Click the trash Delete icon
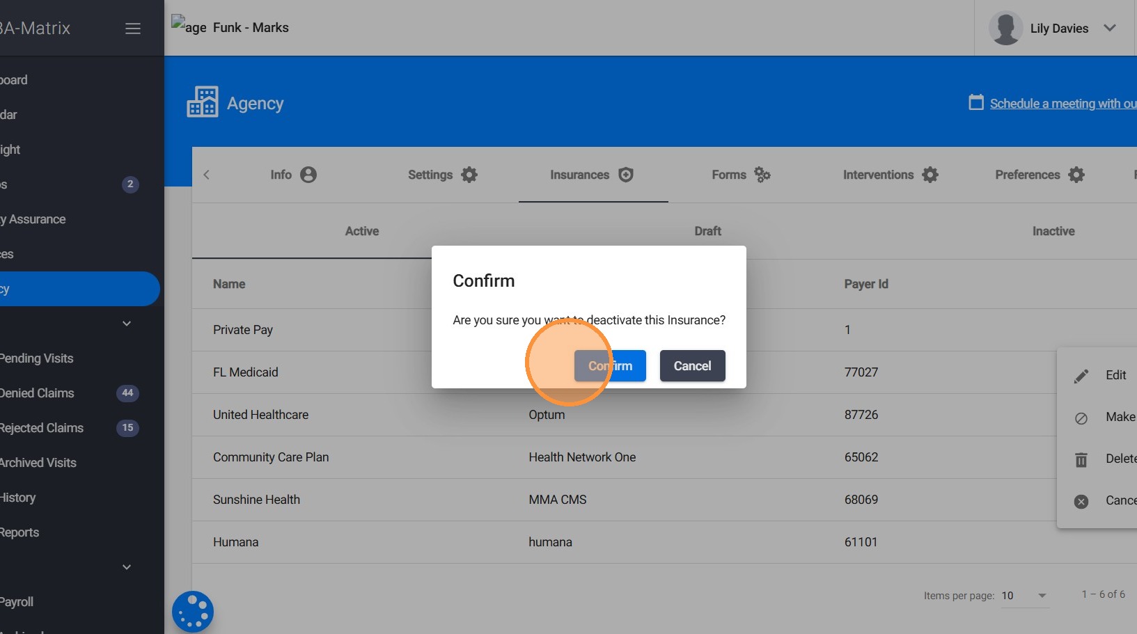Screen dimensions: 1137x634 coord(1081,459)
